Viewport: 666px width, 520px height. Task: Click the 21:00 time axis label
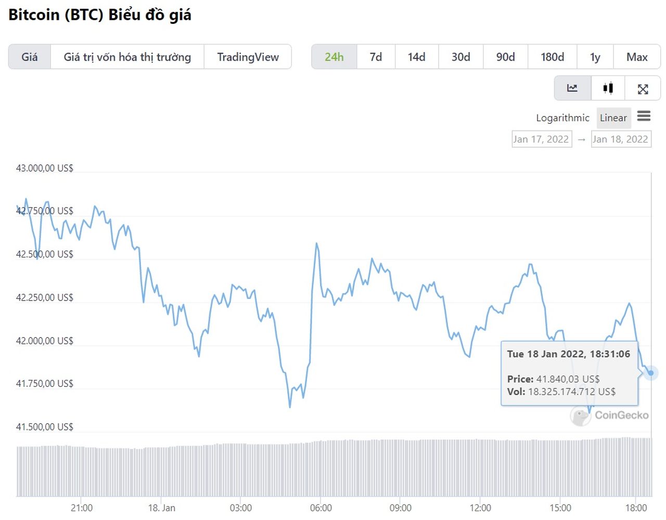pyautogui.click(x=82, y=508)
